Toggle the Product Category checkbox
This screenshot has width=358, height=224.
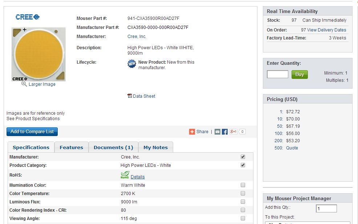(x=243, y=165)
